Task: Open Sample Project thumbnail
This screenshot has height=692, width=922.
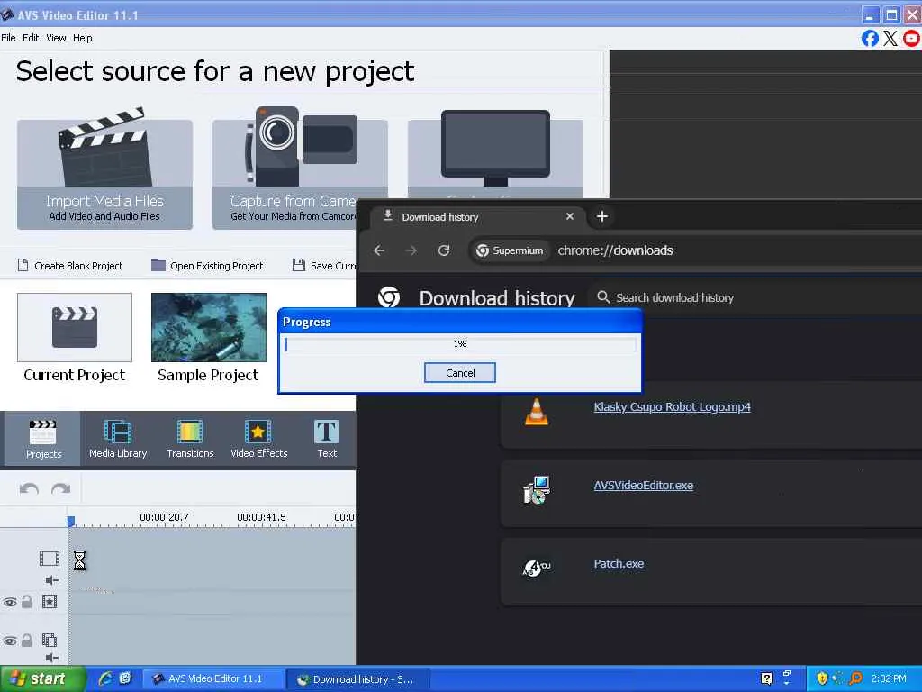Action: pos(209,327)
